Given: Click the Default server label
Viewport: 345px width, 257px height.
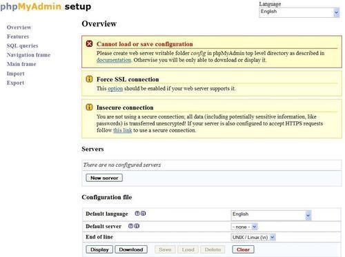Looking at the screenshot, I should (x=103, y=226).
